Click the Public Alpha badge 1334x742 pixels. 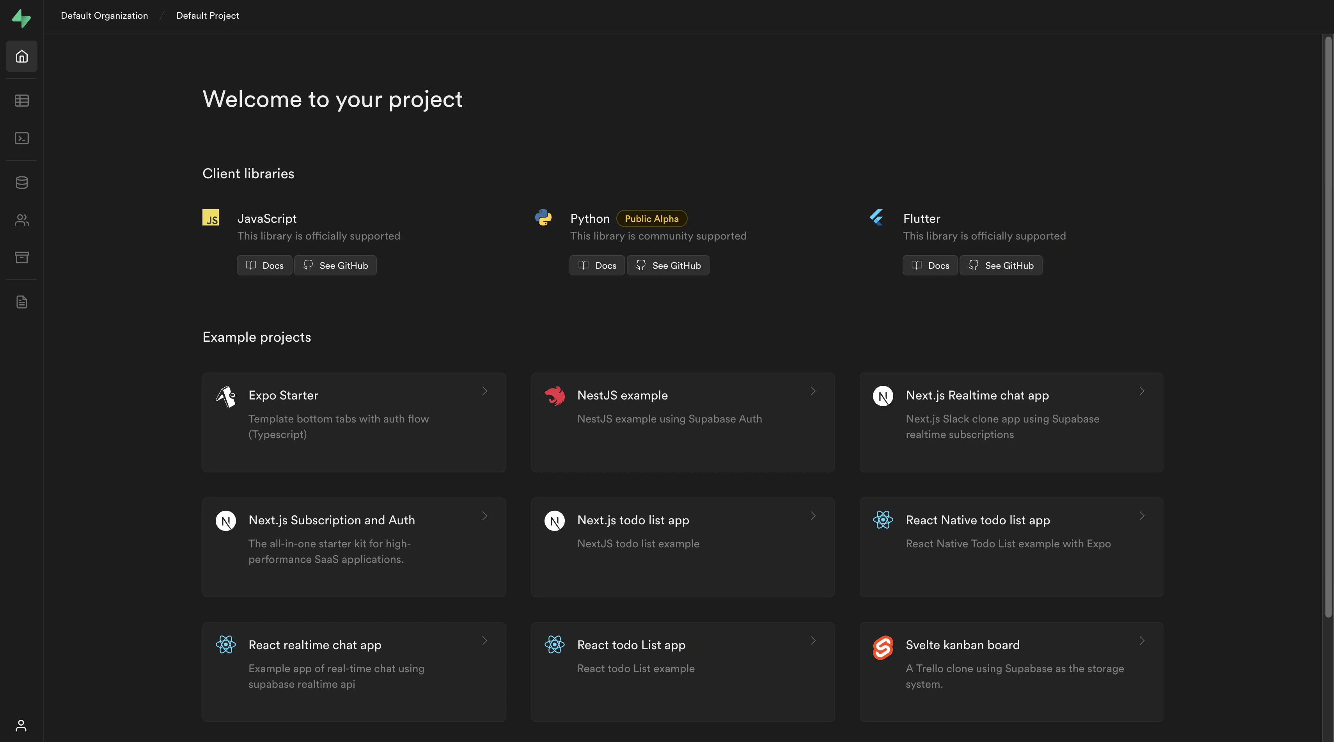click(x=651, y=218)
